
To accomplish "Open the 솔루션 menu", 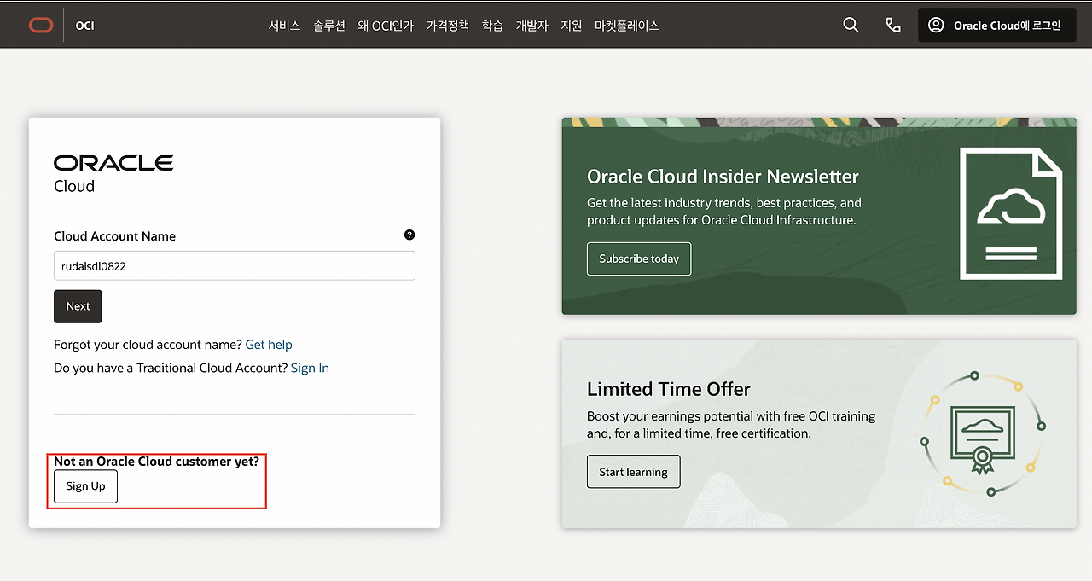I will coord(329,26).
